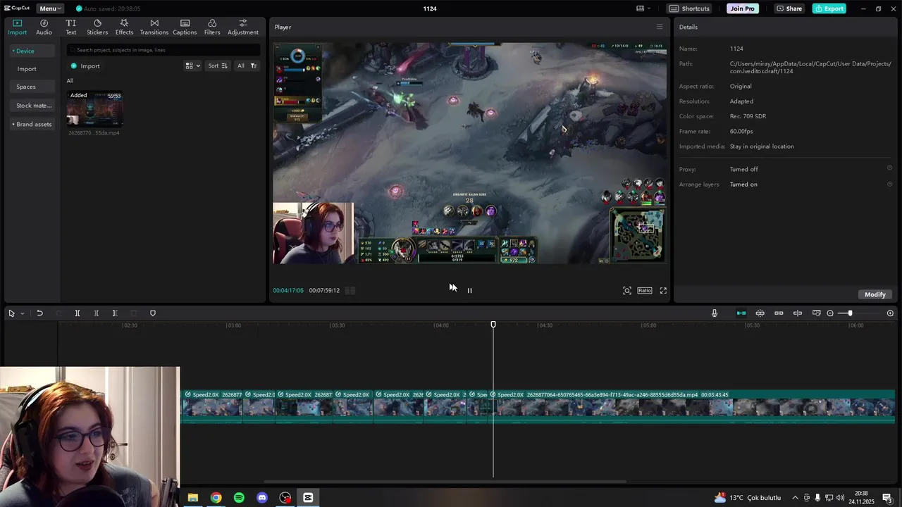
Task: Click the Modify button in Details
Action: pos(875,294)
